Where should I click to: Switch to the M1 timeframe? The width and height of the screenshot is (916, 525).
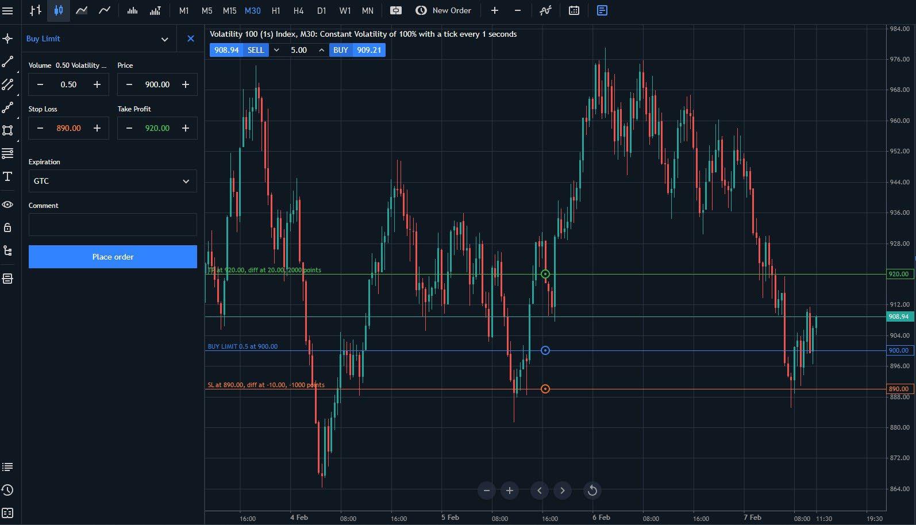(x=184, y=10)
